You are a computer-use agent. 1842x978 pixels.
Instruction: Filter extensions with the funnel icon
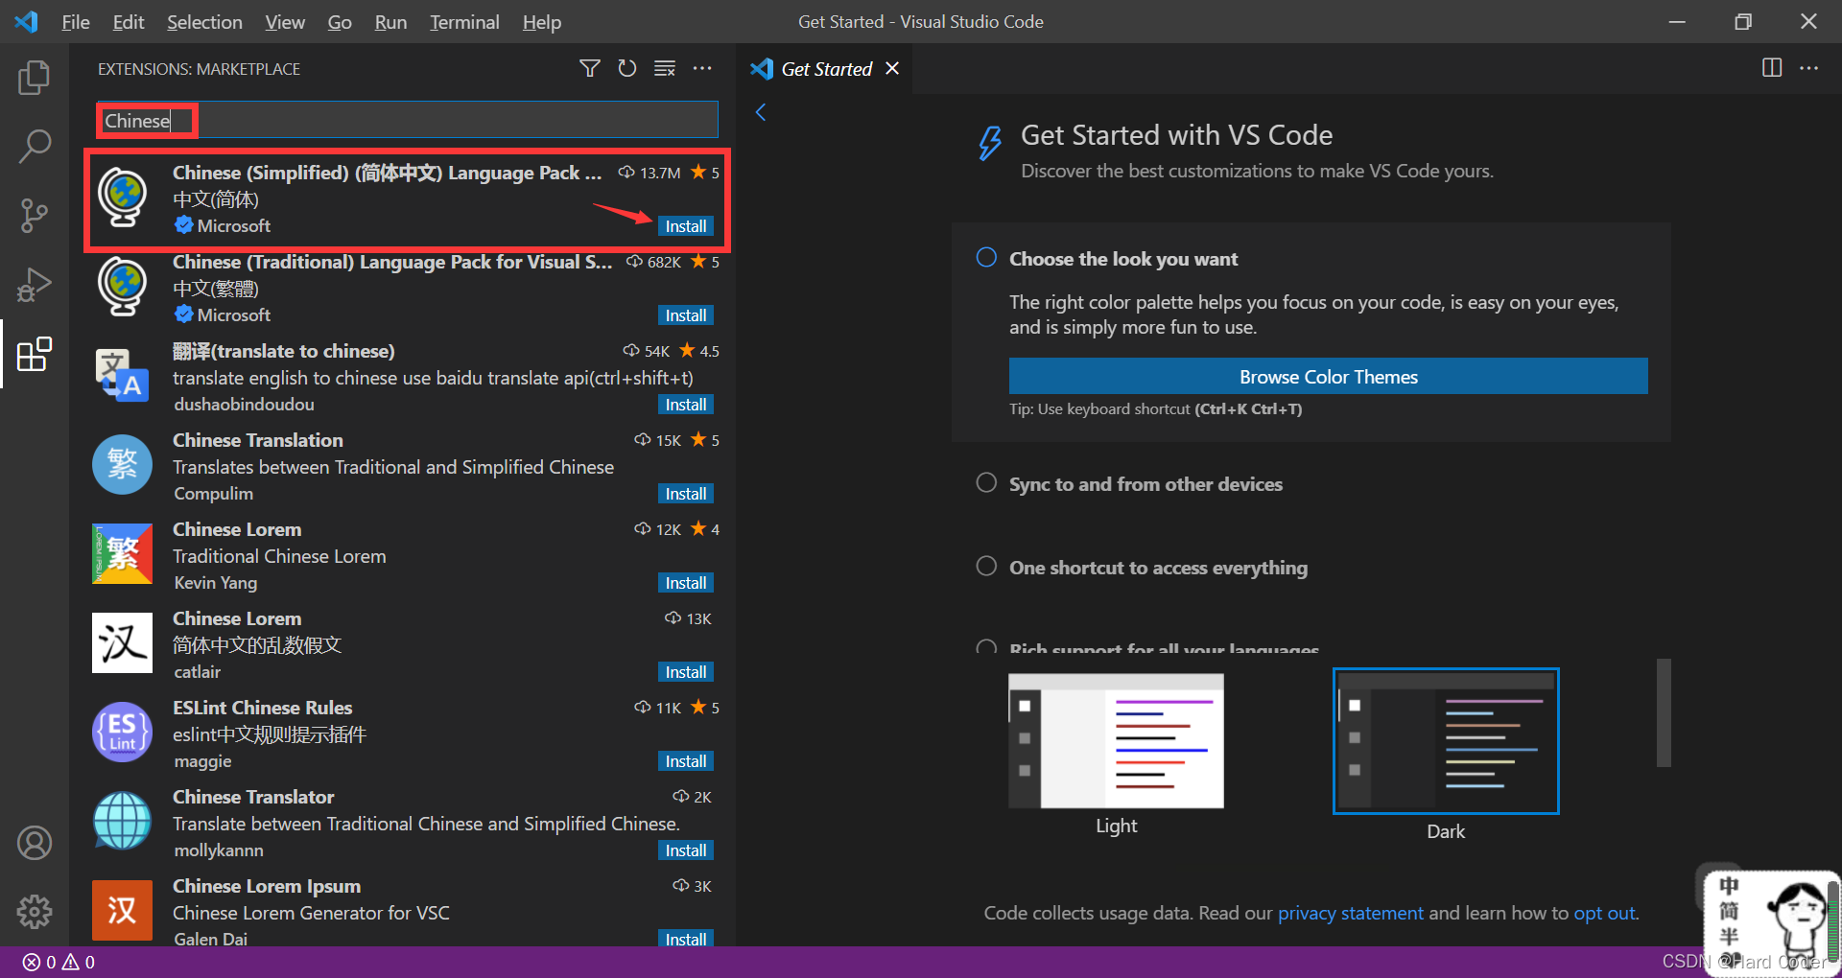tap(590, 68)
